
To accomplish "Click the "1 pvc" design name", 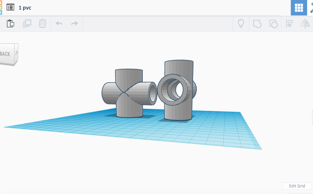I will 25,8.
